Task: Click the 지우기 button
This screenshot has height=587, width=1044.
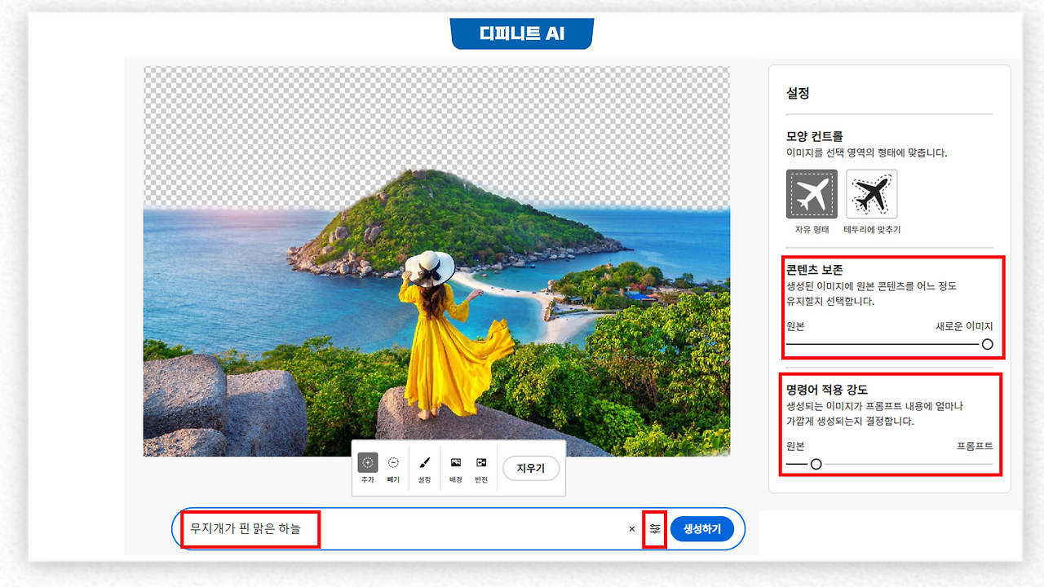Action: tap(531, 469)
